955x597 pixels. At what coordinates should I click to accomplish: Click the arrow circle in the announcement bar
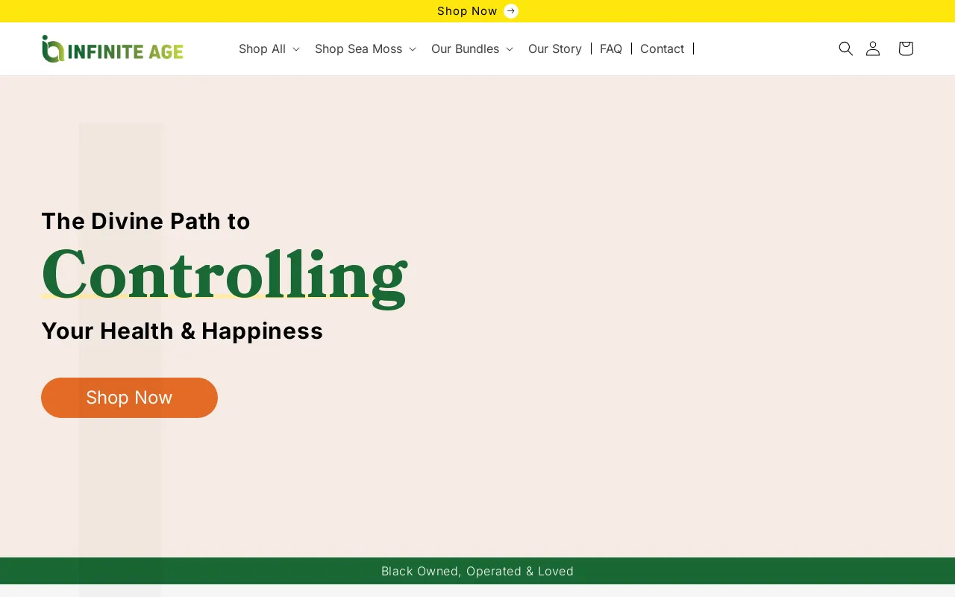click(511, 10)
